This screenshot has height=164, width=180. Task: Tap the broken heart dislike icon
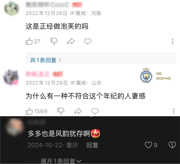(x=172, y=145)
